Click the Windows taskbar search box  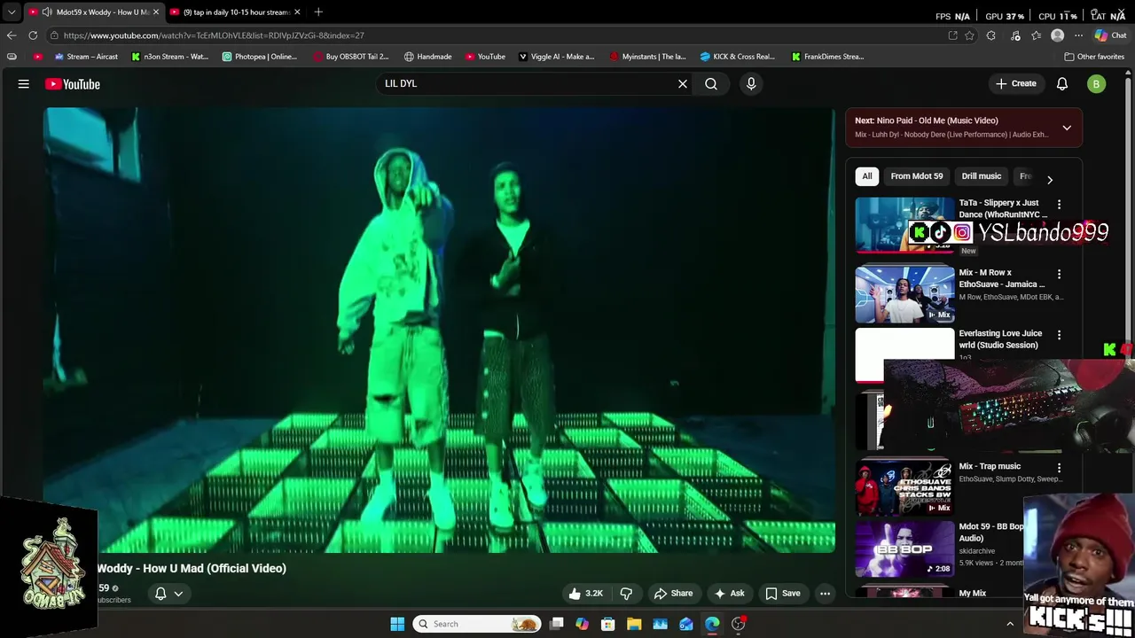tap(477, 624)
